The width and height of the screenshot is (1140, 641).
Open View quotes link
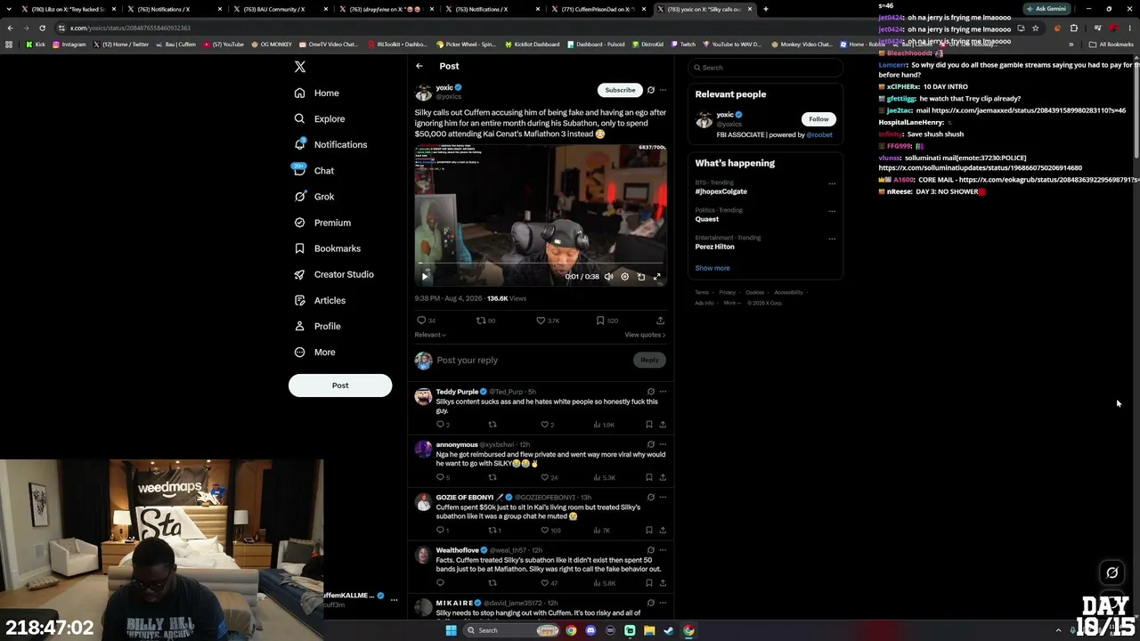(x=645, y=335)
